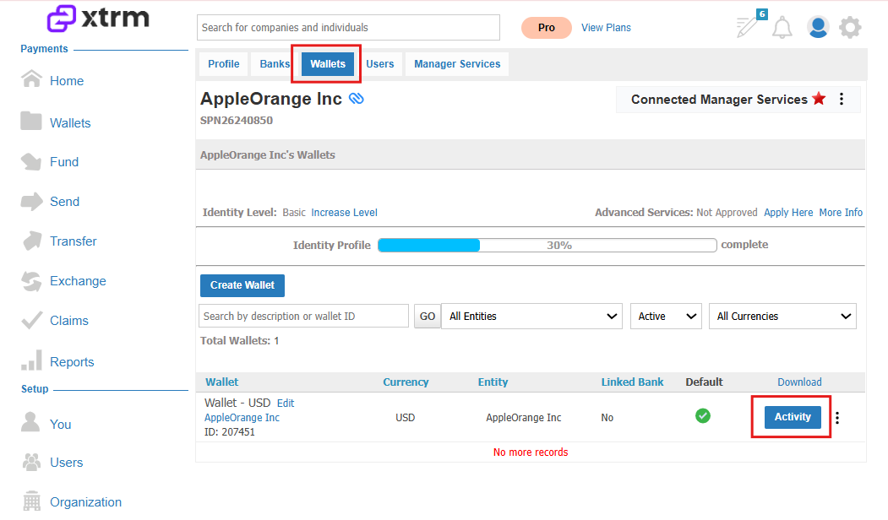Viewport: 888px width, 520px height.
Task: Open Exchange in the sidebar
Action: pyautogui.click(x=78, y=280)
